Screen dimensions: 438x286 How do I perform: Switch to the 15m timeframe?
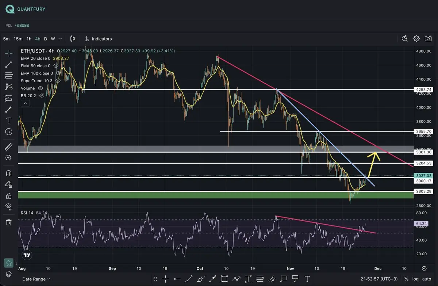tap(18, 39)
